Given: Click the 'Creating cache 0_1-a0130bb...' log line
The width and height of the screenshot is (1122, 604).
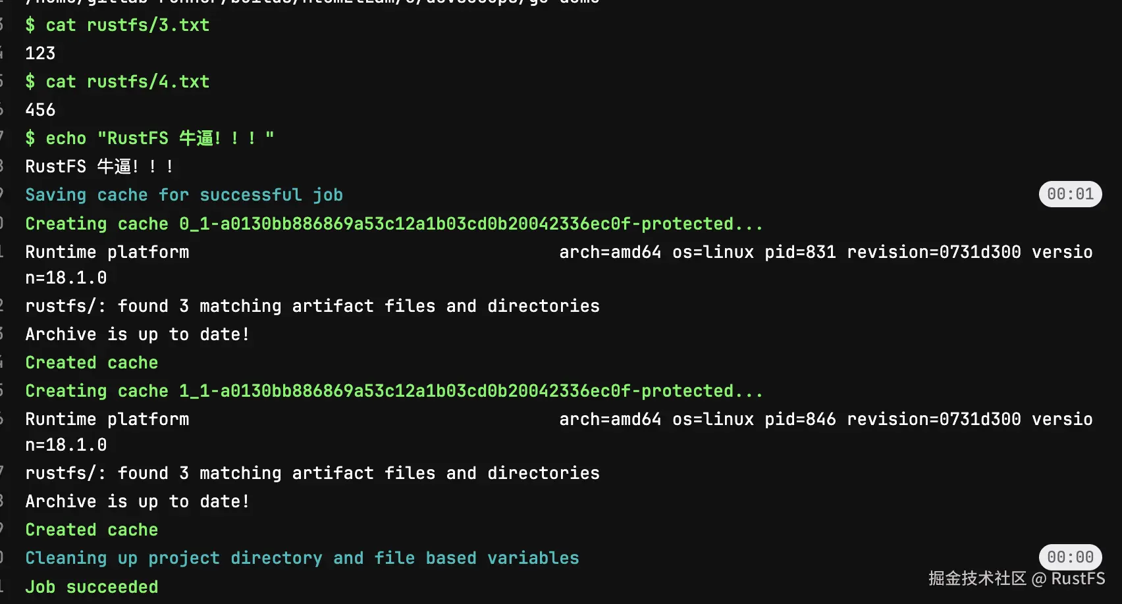Looking at the screenshot, I should pyautogui.click(x=393, y=224).
